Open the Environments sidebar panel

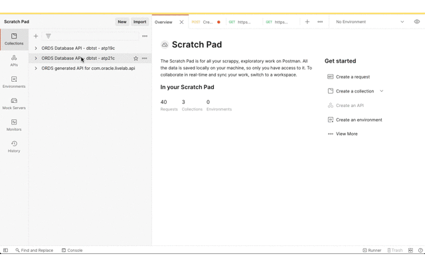pos(14,82)
